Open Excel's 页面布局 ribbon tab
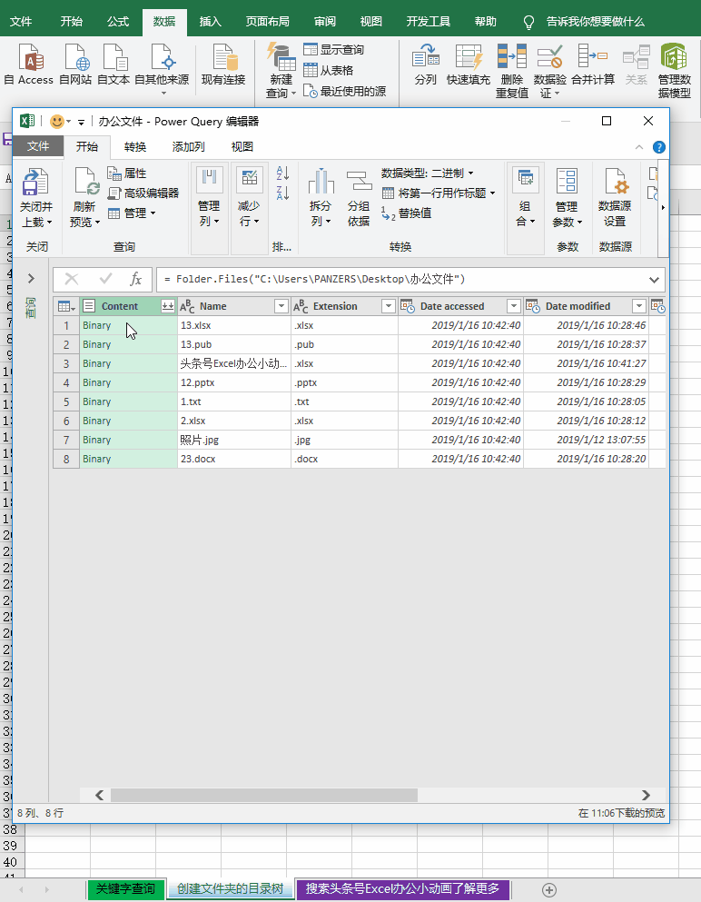Image resolution: width=701 pixels, height=902 pixels. pos(267,22)
